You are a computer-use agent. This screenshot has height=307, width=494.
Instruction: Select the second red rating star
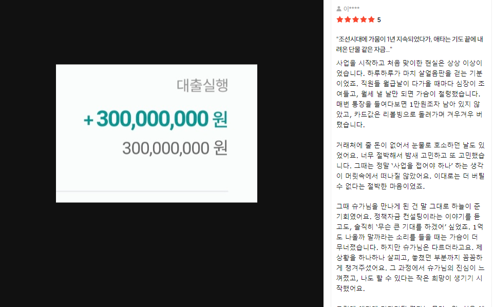348,20
